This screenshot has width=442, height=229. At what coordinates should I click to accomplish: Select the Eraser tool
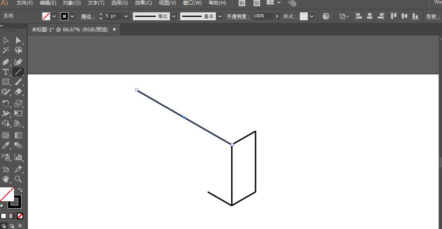click(x=18, y=92)
